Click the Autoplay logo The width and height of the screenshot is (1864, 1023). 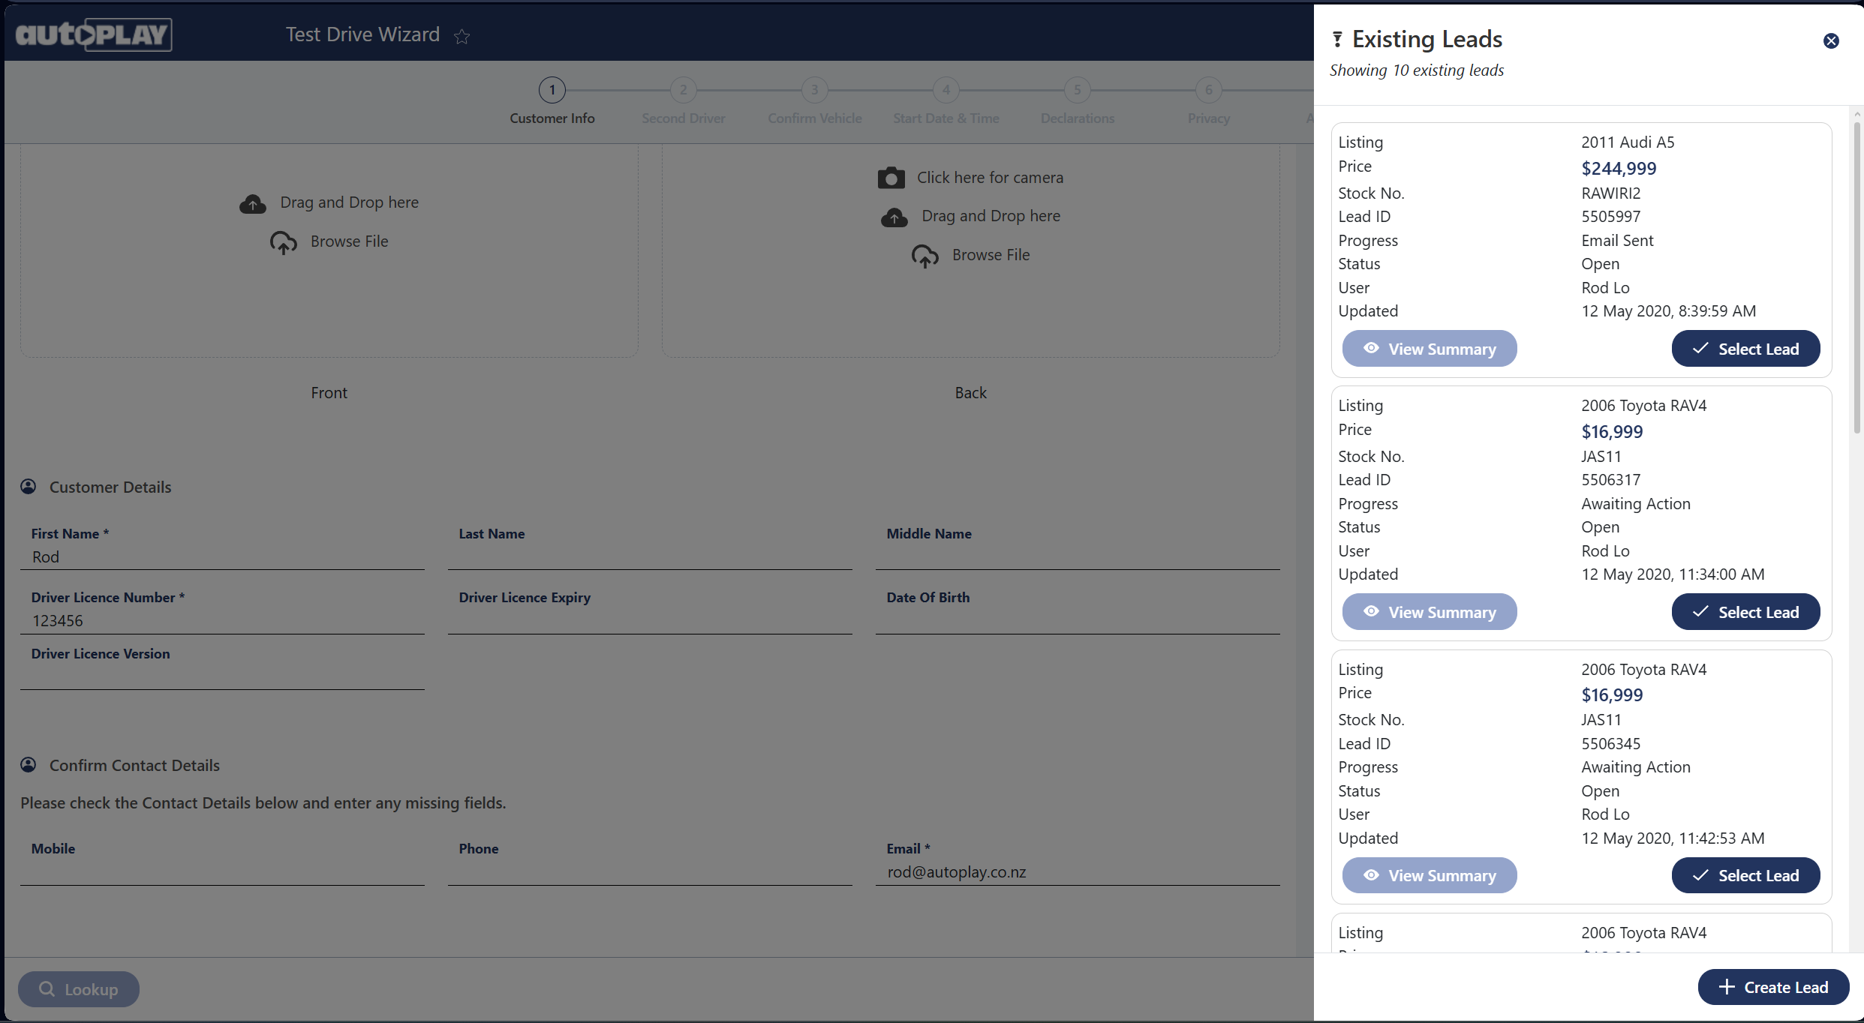pos(93,34)
